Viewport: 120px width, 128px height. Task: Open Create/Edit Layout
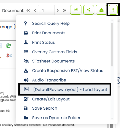pos(51,99)
